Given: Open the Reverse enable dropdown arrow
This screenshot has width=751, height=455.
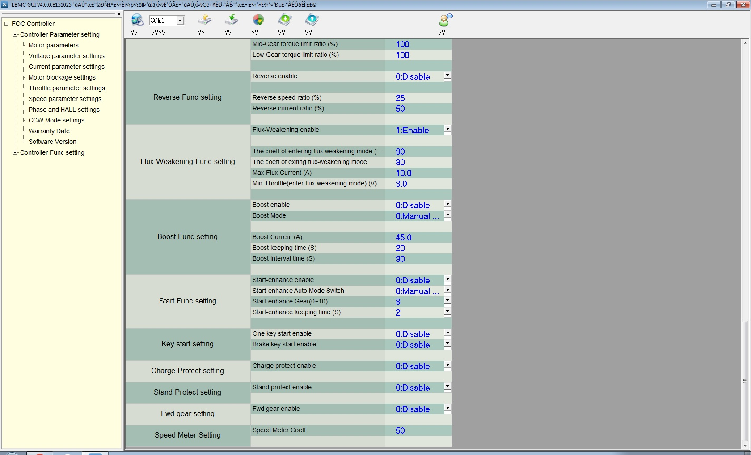Looking at the screenshot, I should pyautogui.click(x=447, y=76).
